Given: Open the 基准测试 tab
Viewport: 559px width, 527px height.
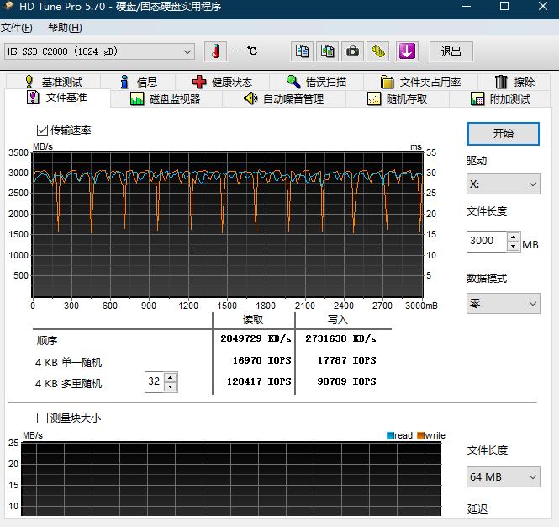Looking at the screenshot, I should point(54,82).
